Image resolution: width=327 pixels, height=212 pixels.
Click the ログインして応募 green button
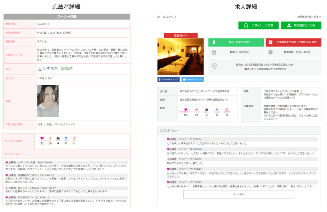click(258, 25)
